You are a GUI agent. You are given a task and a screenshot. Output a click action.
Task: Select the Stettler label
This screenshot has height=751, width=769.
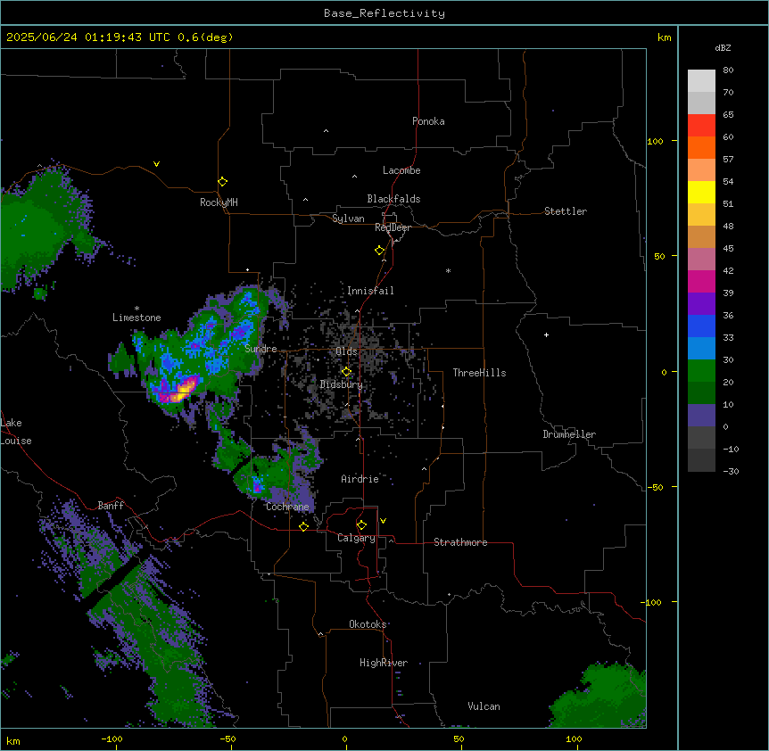566,211
